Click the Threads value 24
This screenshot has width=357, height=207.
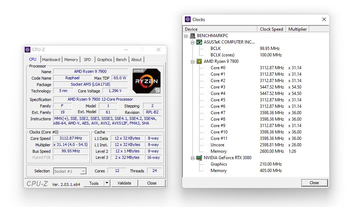tap(155, 171)
